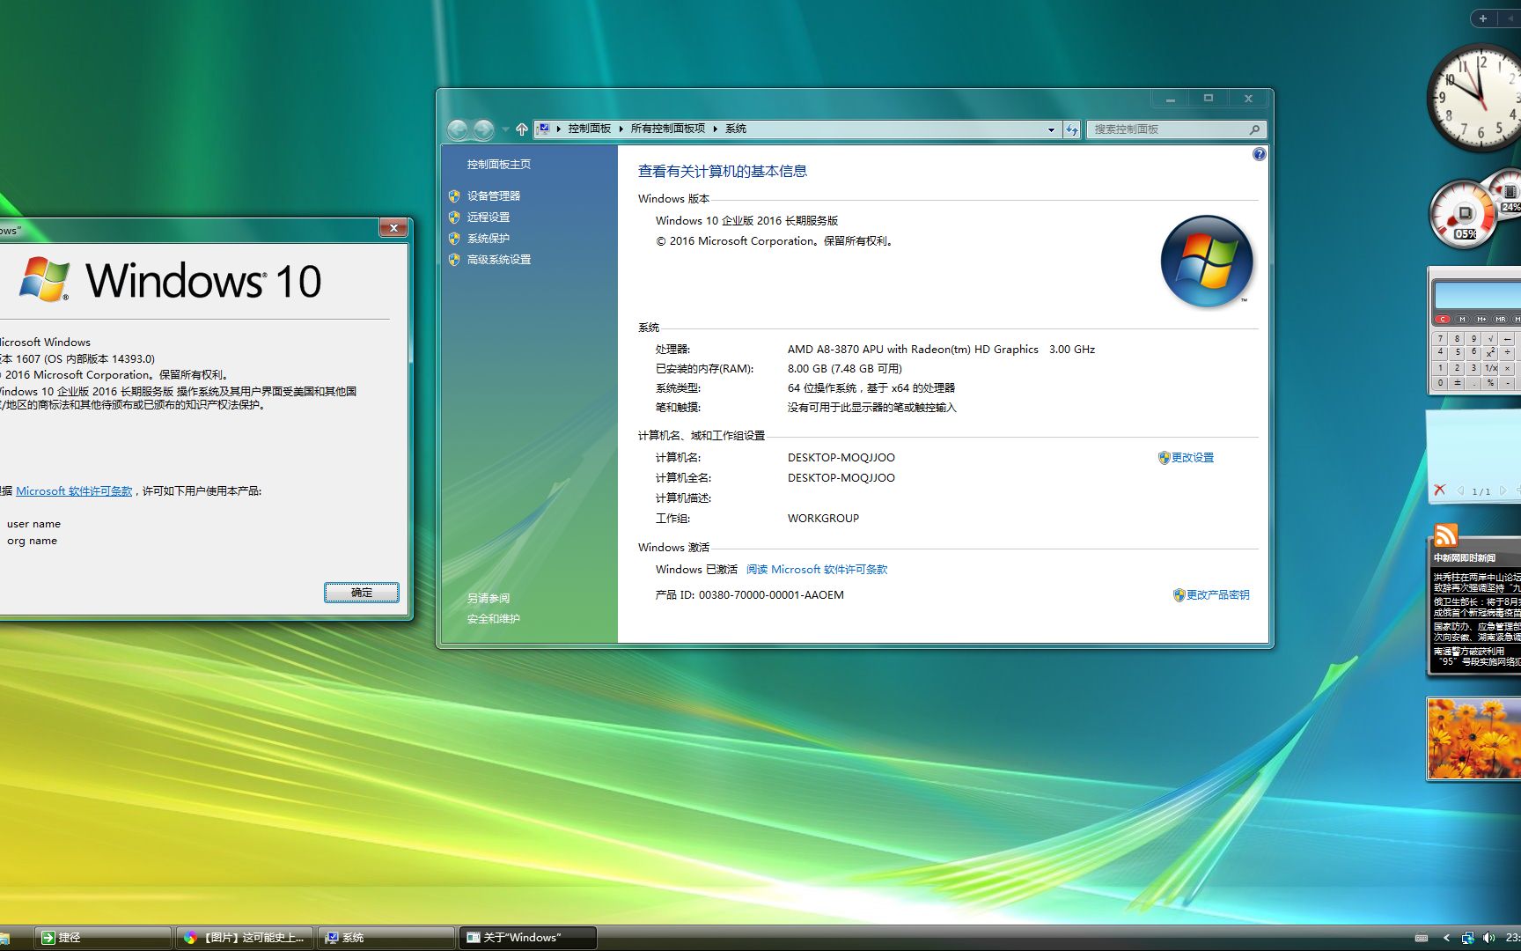Expand the chevron after 所有控制面板项

[716, 129]
